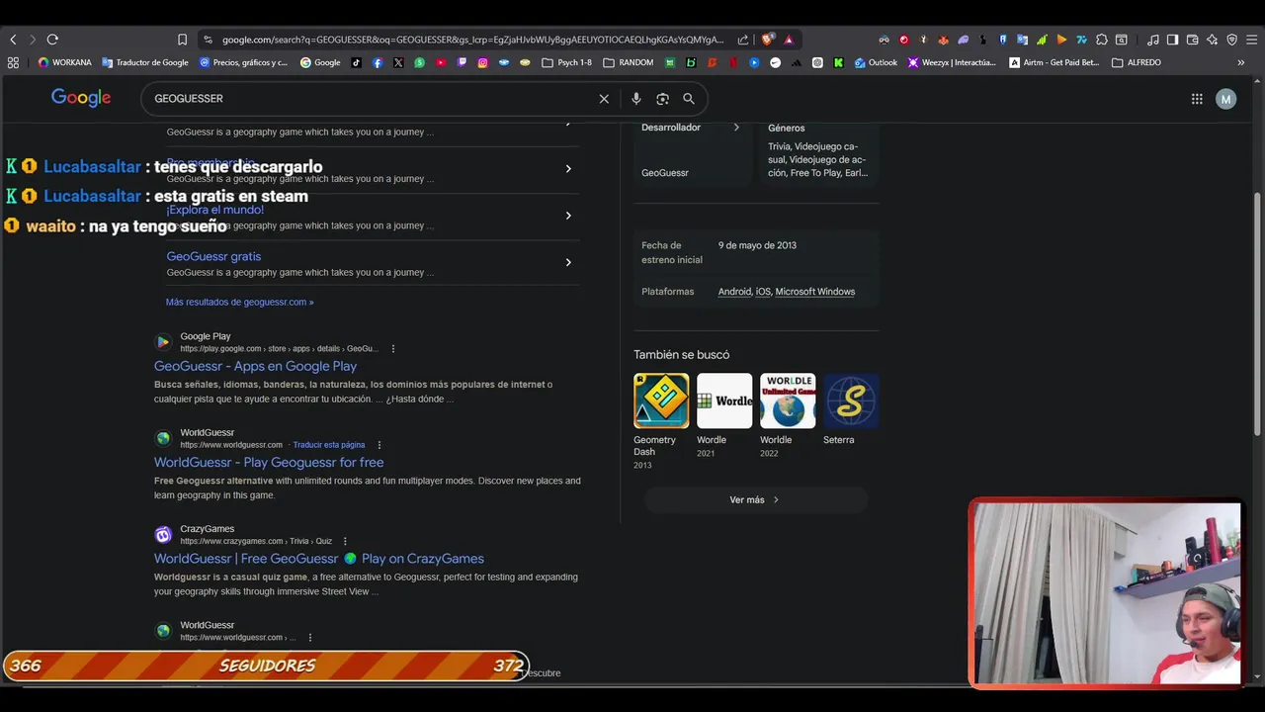Show hidden bookmarks overflow chevron

coord(1241,62)
